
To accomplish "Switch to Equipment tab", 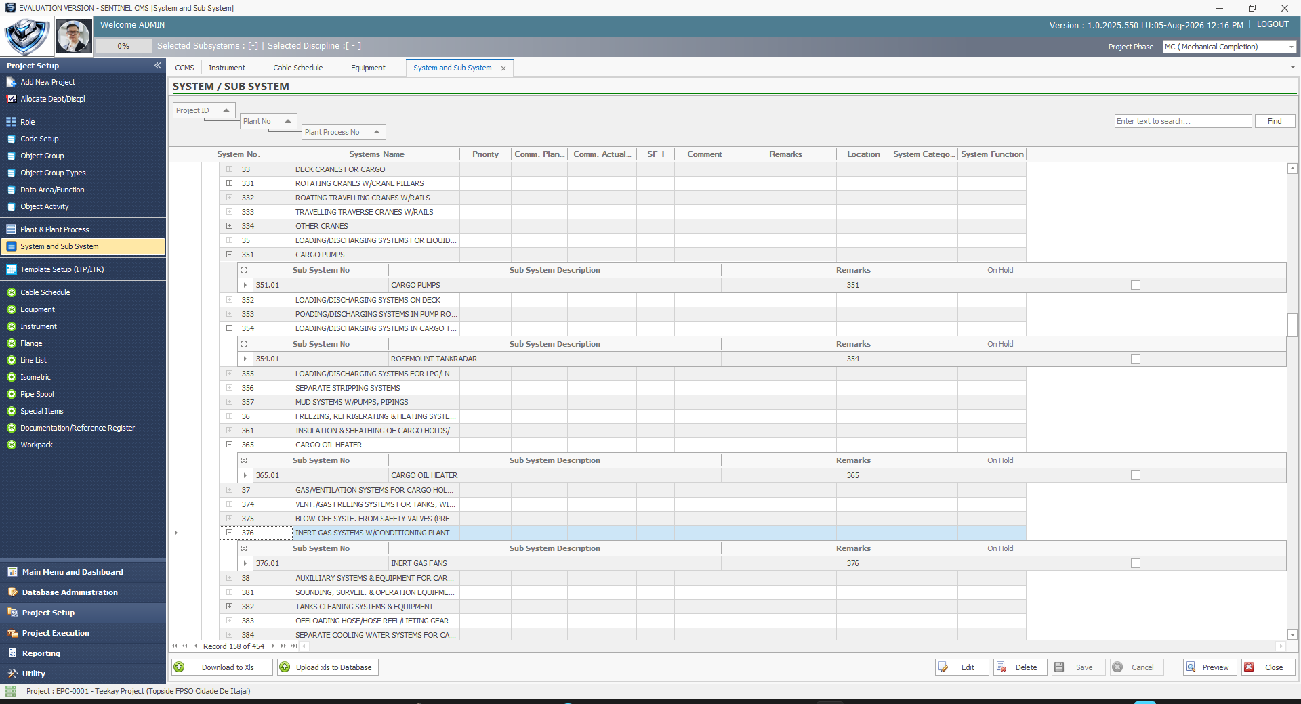I will pos(368,68).
